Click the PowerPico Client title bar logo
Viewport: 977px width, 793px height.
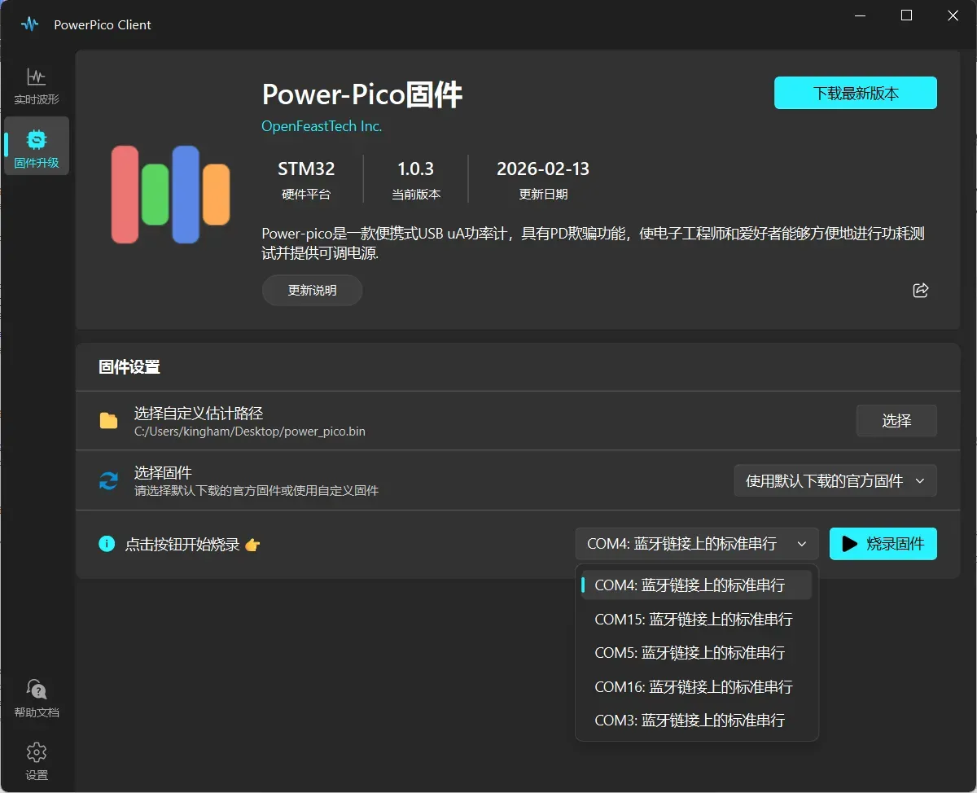[x=30, y=24]
